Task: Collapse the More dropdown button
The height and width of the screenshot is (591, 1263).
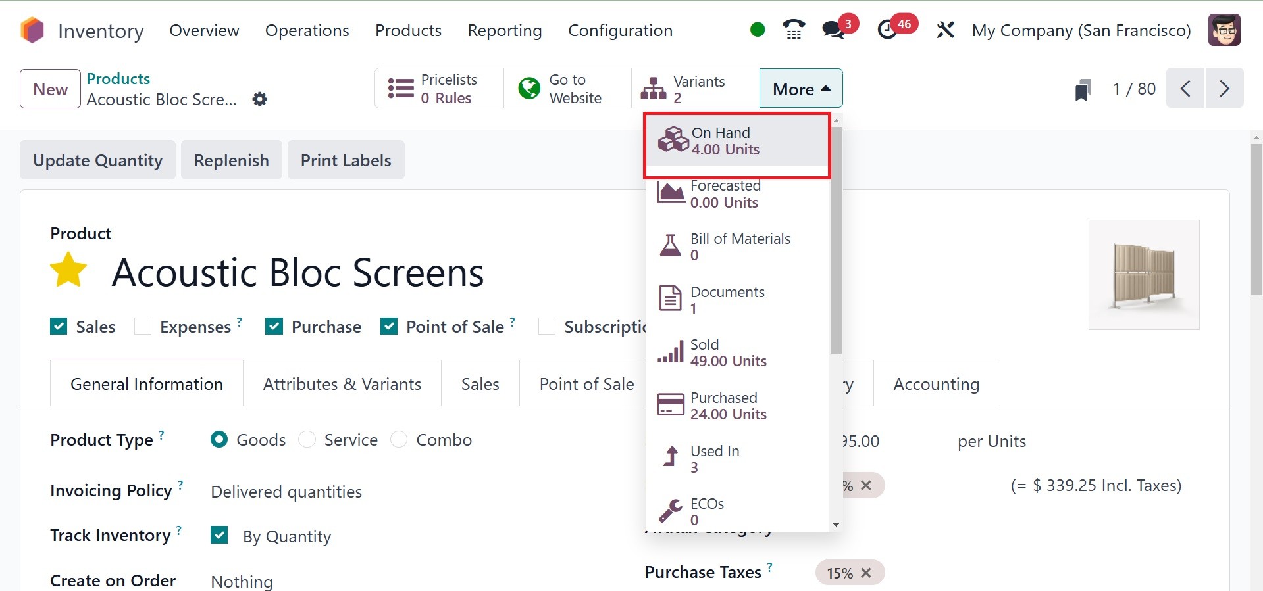Action: [801, 88]
